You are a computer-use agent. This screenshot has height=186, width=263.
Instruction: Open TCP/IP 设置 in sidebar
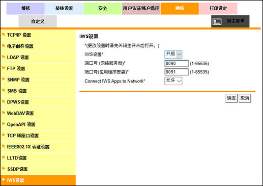[38, 35]
